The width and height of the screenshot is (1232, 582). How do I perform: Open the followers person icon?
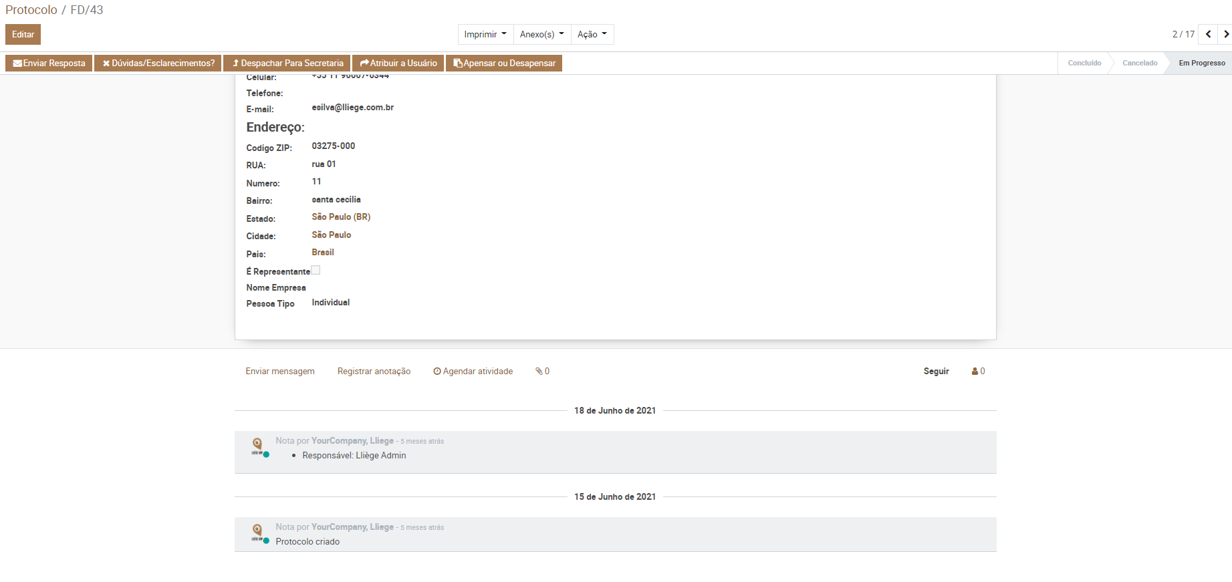(978, 372)
